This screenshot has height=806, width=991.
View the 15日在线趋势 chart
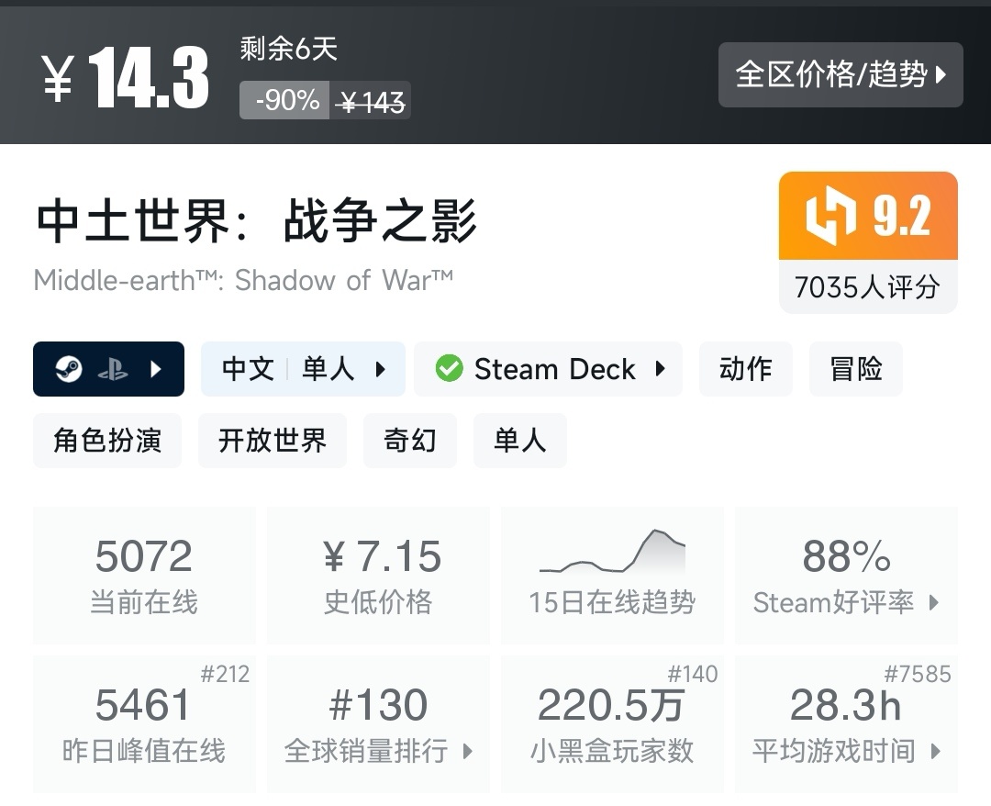[612, 576]
